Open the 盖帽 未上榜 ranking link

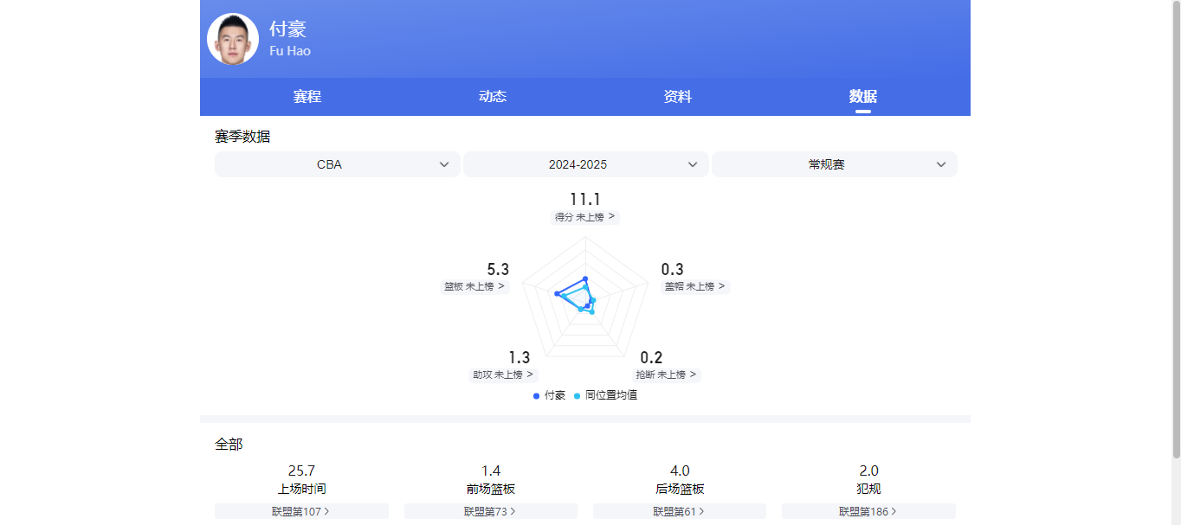coord(695,286)
